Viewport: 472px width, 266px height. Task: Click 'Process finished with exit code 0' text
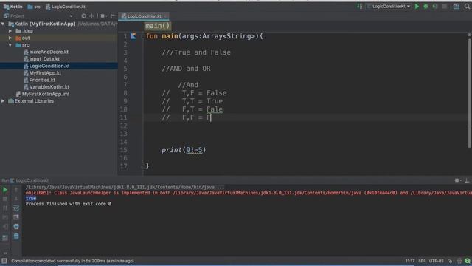(69, 204)
